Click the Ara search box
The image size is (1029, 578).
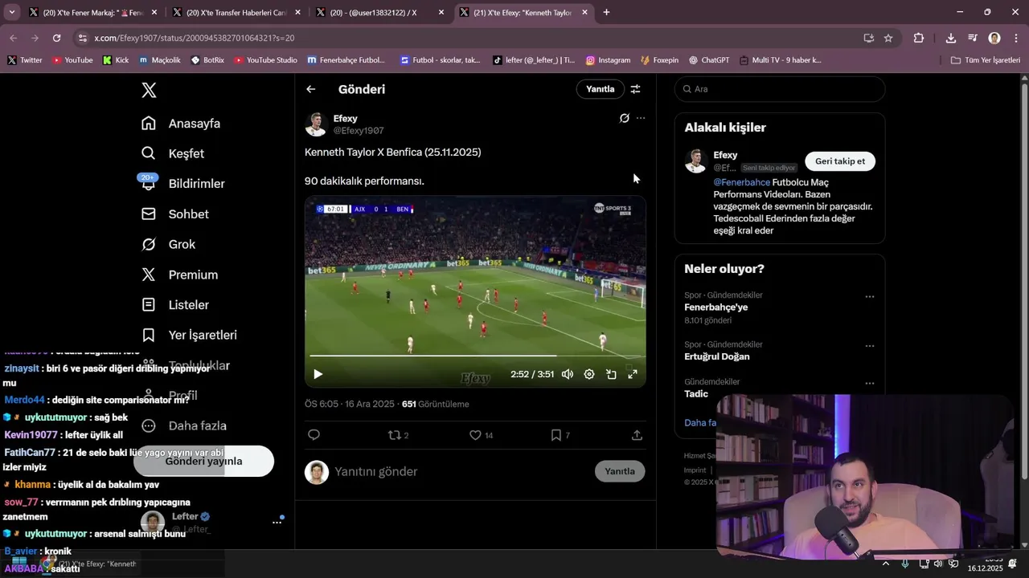click(x=780, y=89)
